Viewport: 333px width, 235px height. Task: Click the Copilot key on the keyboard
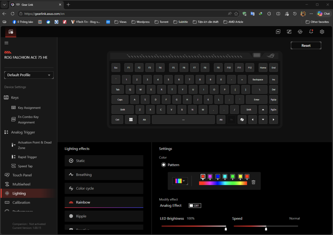pyautogui.click(x=242, y=120)
